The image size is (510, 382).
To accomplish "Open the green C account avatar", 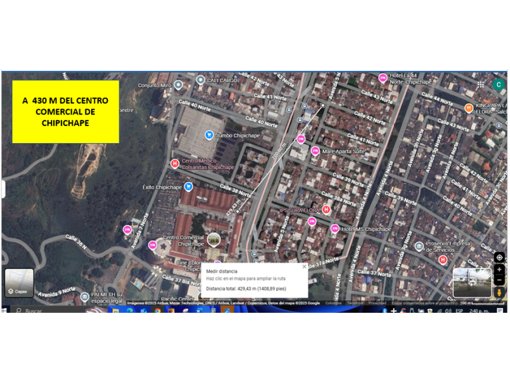I will click(x=498, y=84).
